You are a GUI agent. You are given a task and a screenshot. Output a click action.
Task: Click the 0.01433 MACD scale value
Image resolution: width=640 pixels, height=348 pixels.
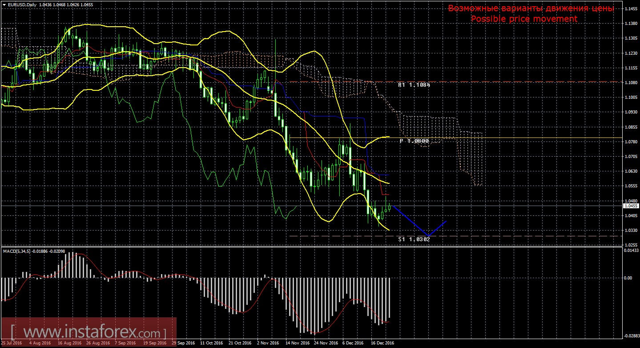631,251
